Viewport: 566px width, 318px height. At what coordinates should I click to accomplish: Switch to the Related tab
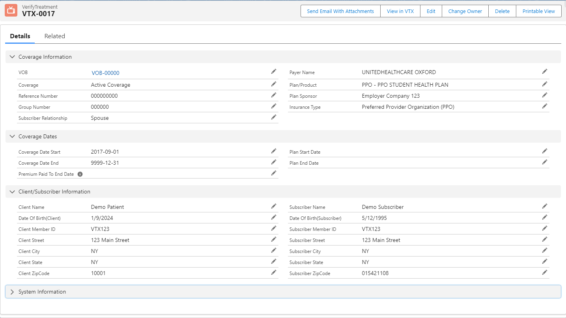[x=54, y=36]
